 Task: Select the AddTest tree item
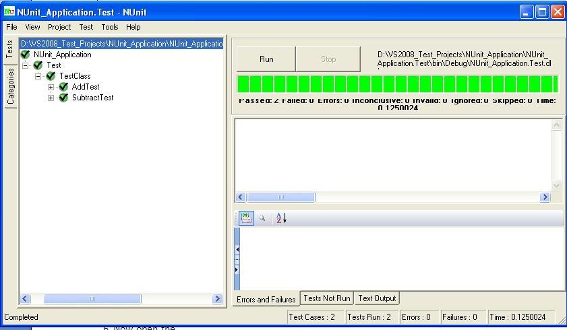(x=86, y=87)
